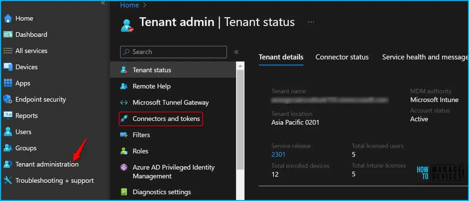Switch to Service health and message tab

(x=425, y=57)
